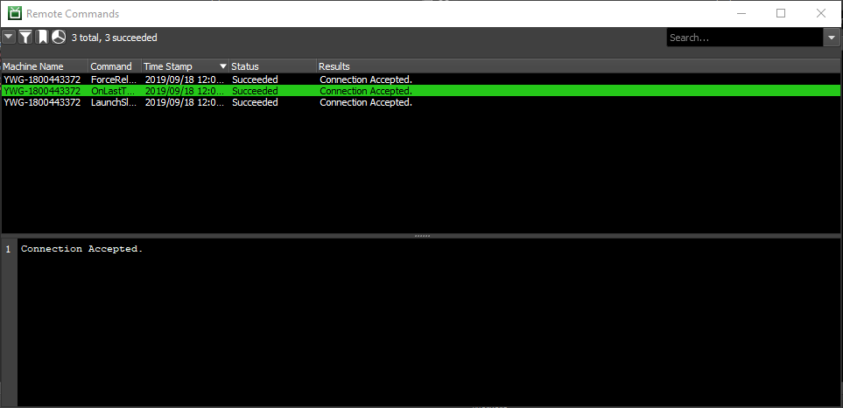This screenshot has height=408, width=843.
Task: Select the LaunchSl... command row
Action: (113, 102)
